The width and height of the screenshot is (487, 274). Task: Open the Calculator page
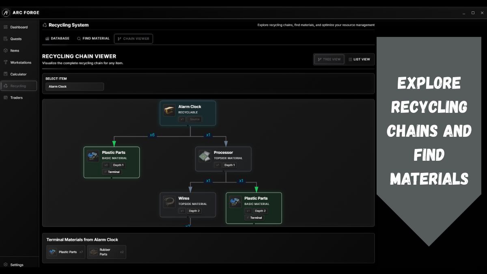19,74
